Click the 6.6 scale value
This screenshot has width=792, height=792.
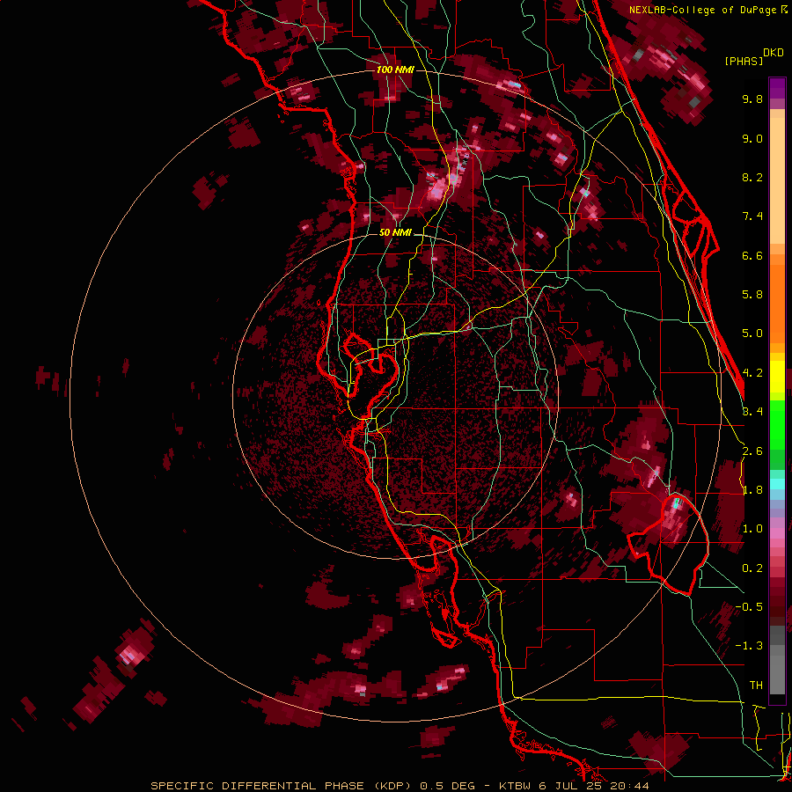pos(752,255)
